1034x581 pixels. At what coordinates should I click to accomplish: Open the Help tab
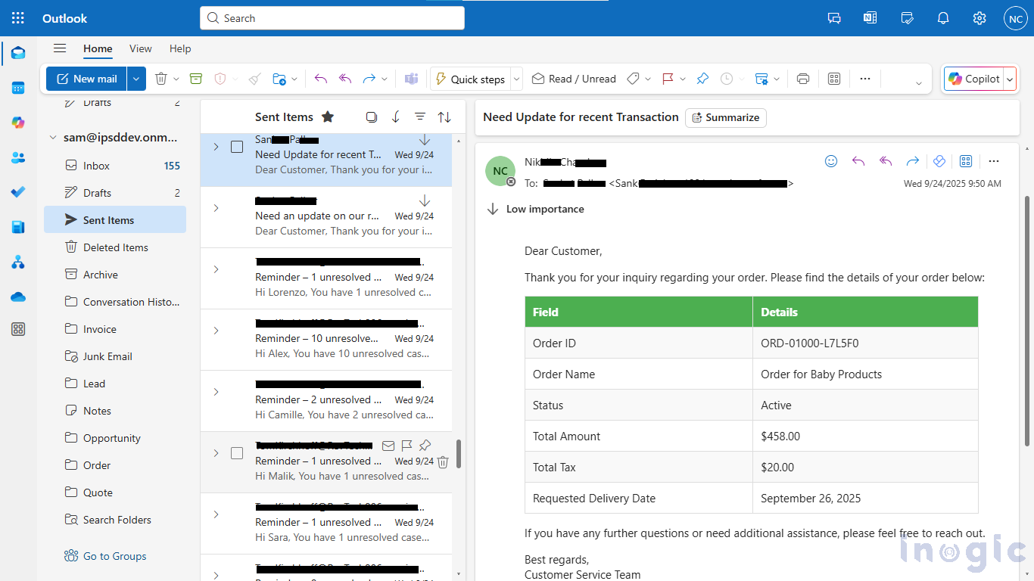(180, 48)
